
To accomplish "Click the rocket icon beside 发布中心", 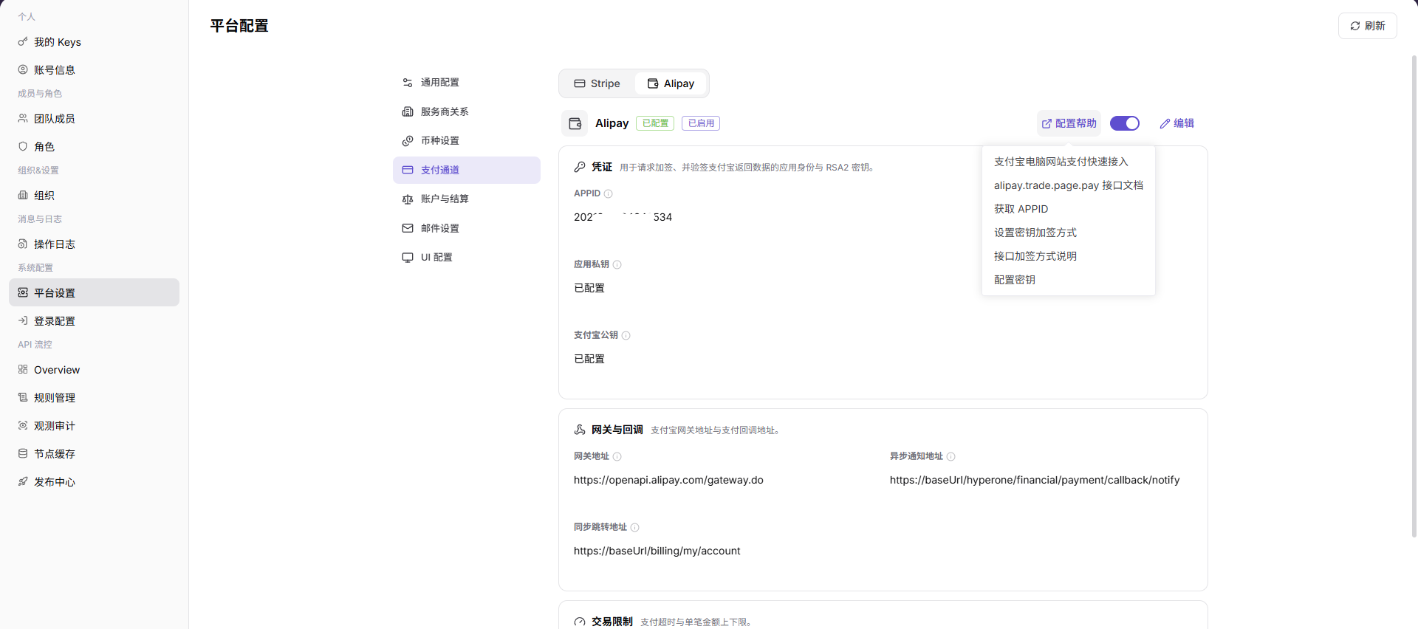I will pos(23,481).
